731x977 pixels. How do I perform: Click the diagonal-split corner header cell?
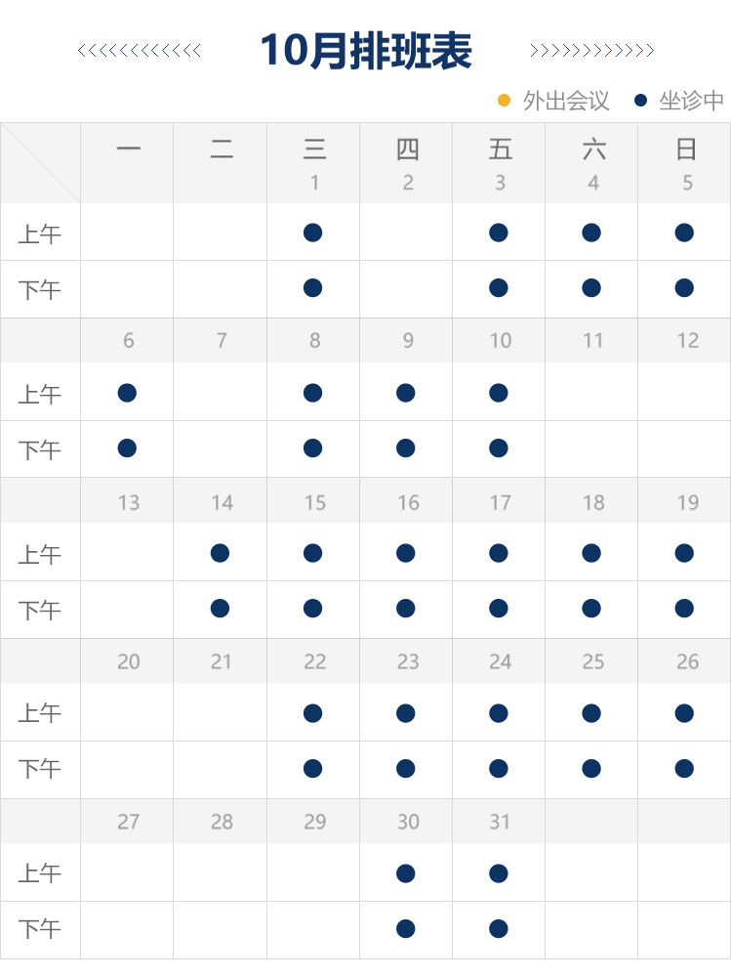click(40, 163)
